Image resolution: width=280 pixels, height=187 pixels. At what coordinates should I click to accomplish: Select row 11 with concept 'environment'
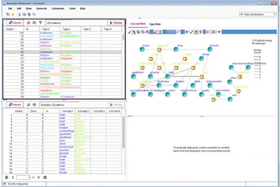63,147
